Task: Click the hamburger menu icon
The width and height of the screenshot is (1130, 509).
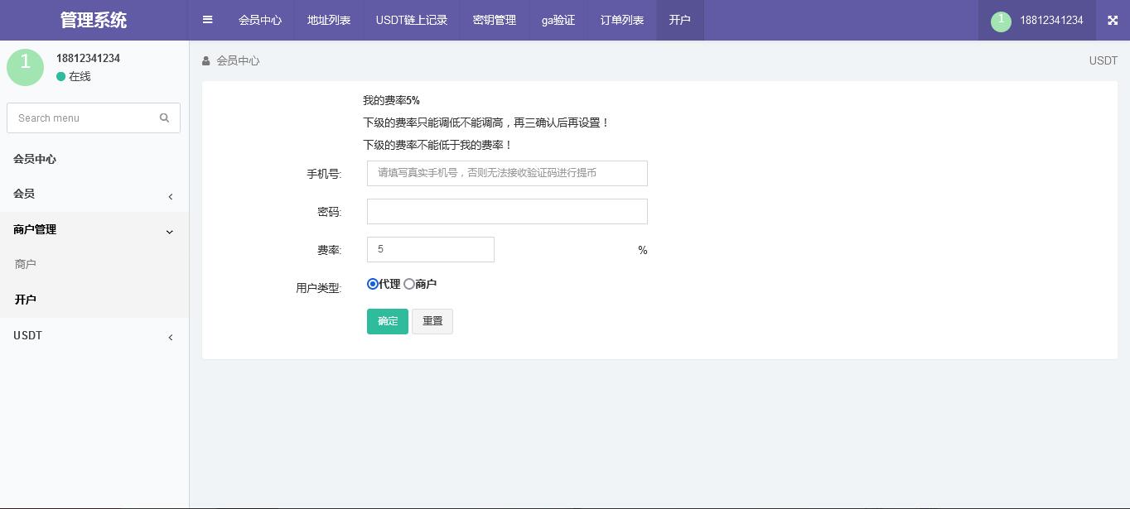Action: click(207, 20)
